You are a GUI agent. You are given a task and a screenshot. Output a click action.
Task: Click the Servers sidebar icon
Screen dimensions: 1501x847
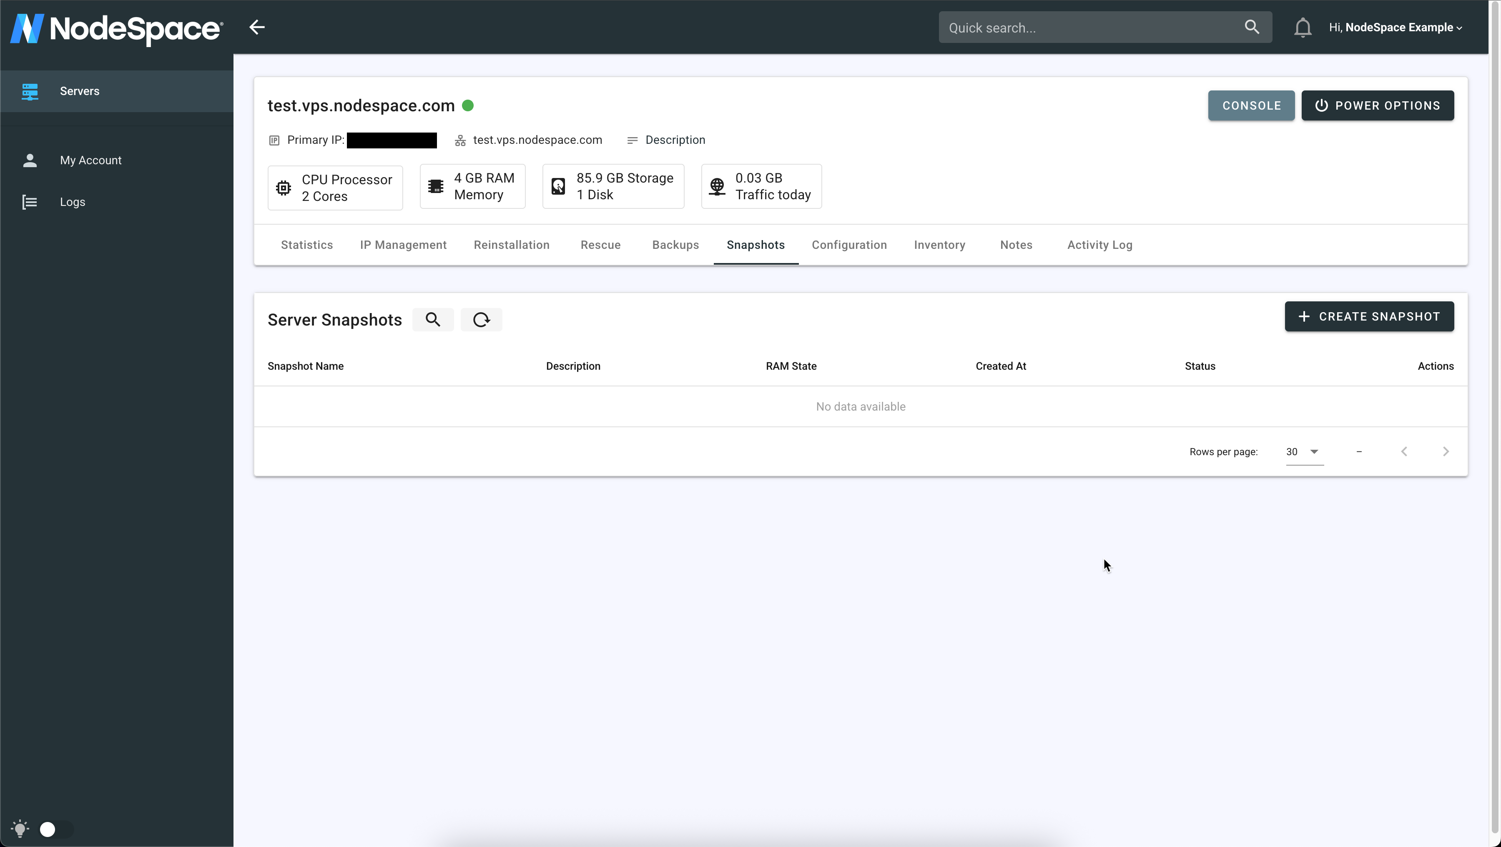pyautogui.click(x=30, y=91)
